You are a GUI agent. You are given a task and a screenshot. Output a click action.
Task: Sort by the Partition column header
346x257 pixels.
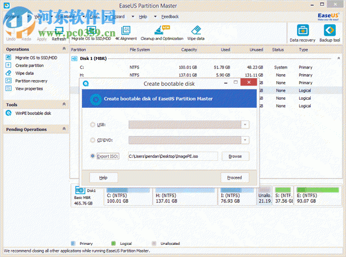coord(78,50)
